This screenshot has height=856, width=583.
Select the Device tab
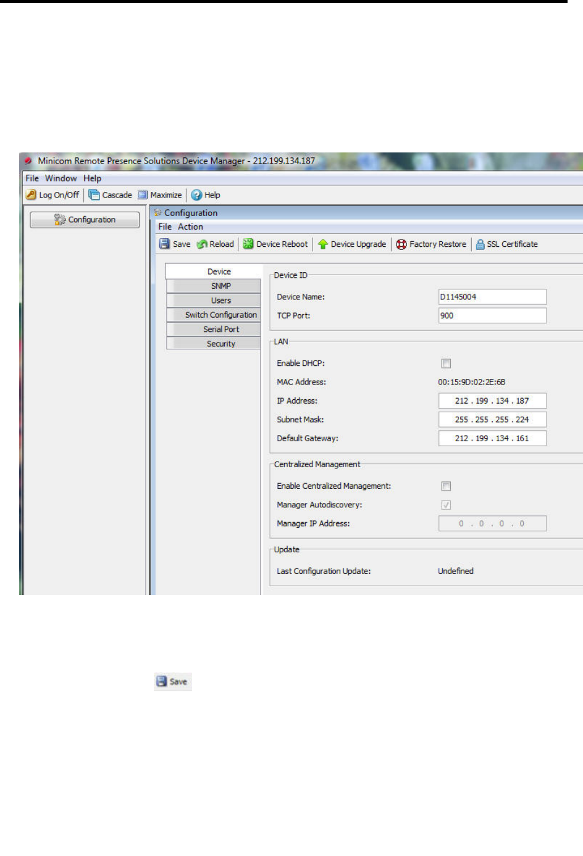(x=214, y=271)
